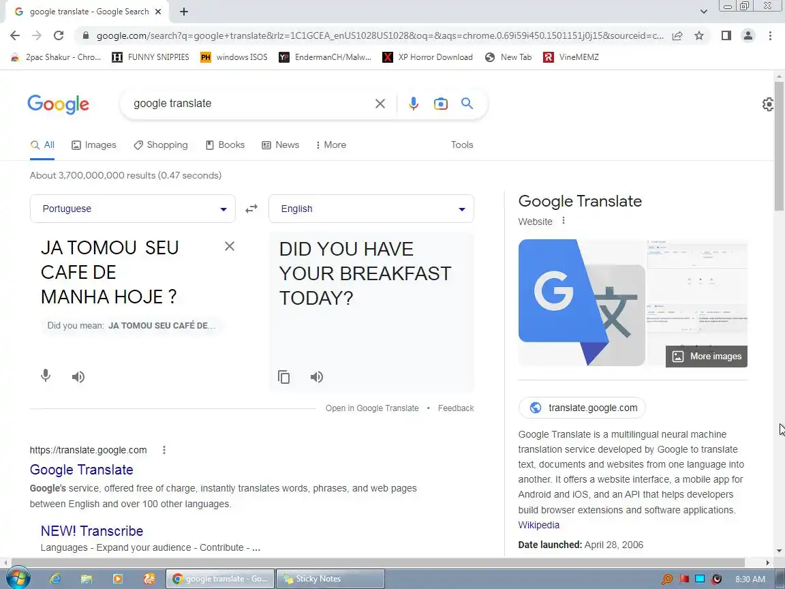Open the Chrome three-dot menu
The width and height of the screenshot is (785, 589).
click(x=770, y=35)
